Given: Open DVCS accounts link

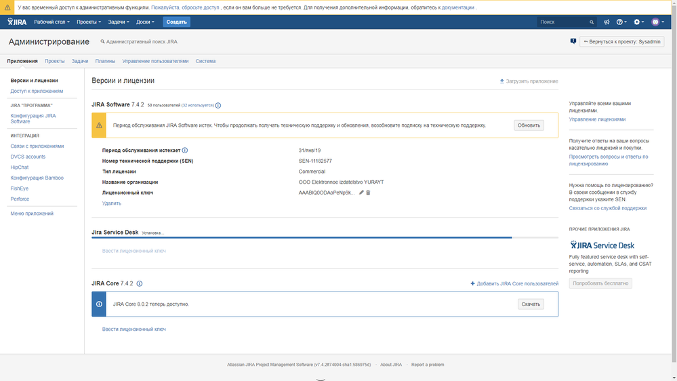Looking at the screenshot, I should click(28, 157).
